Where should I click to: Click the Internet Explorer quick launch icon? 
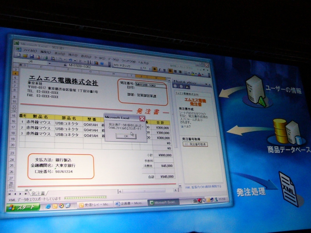point(48,207)
